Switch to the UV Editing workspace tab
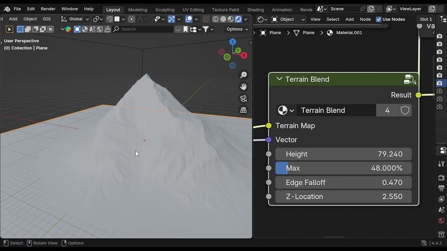The width and height of the screenshot is (447, 251). pos(193,10)
